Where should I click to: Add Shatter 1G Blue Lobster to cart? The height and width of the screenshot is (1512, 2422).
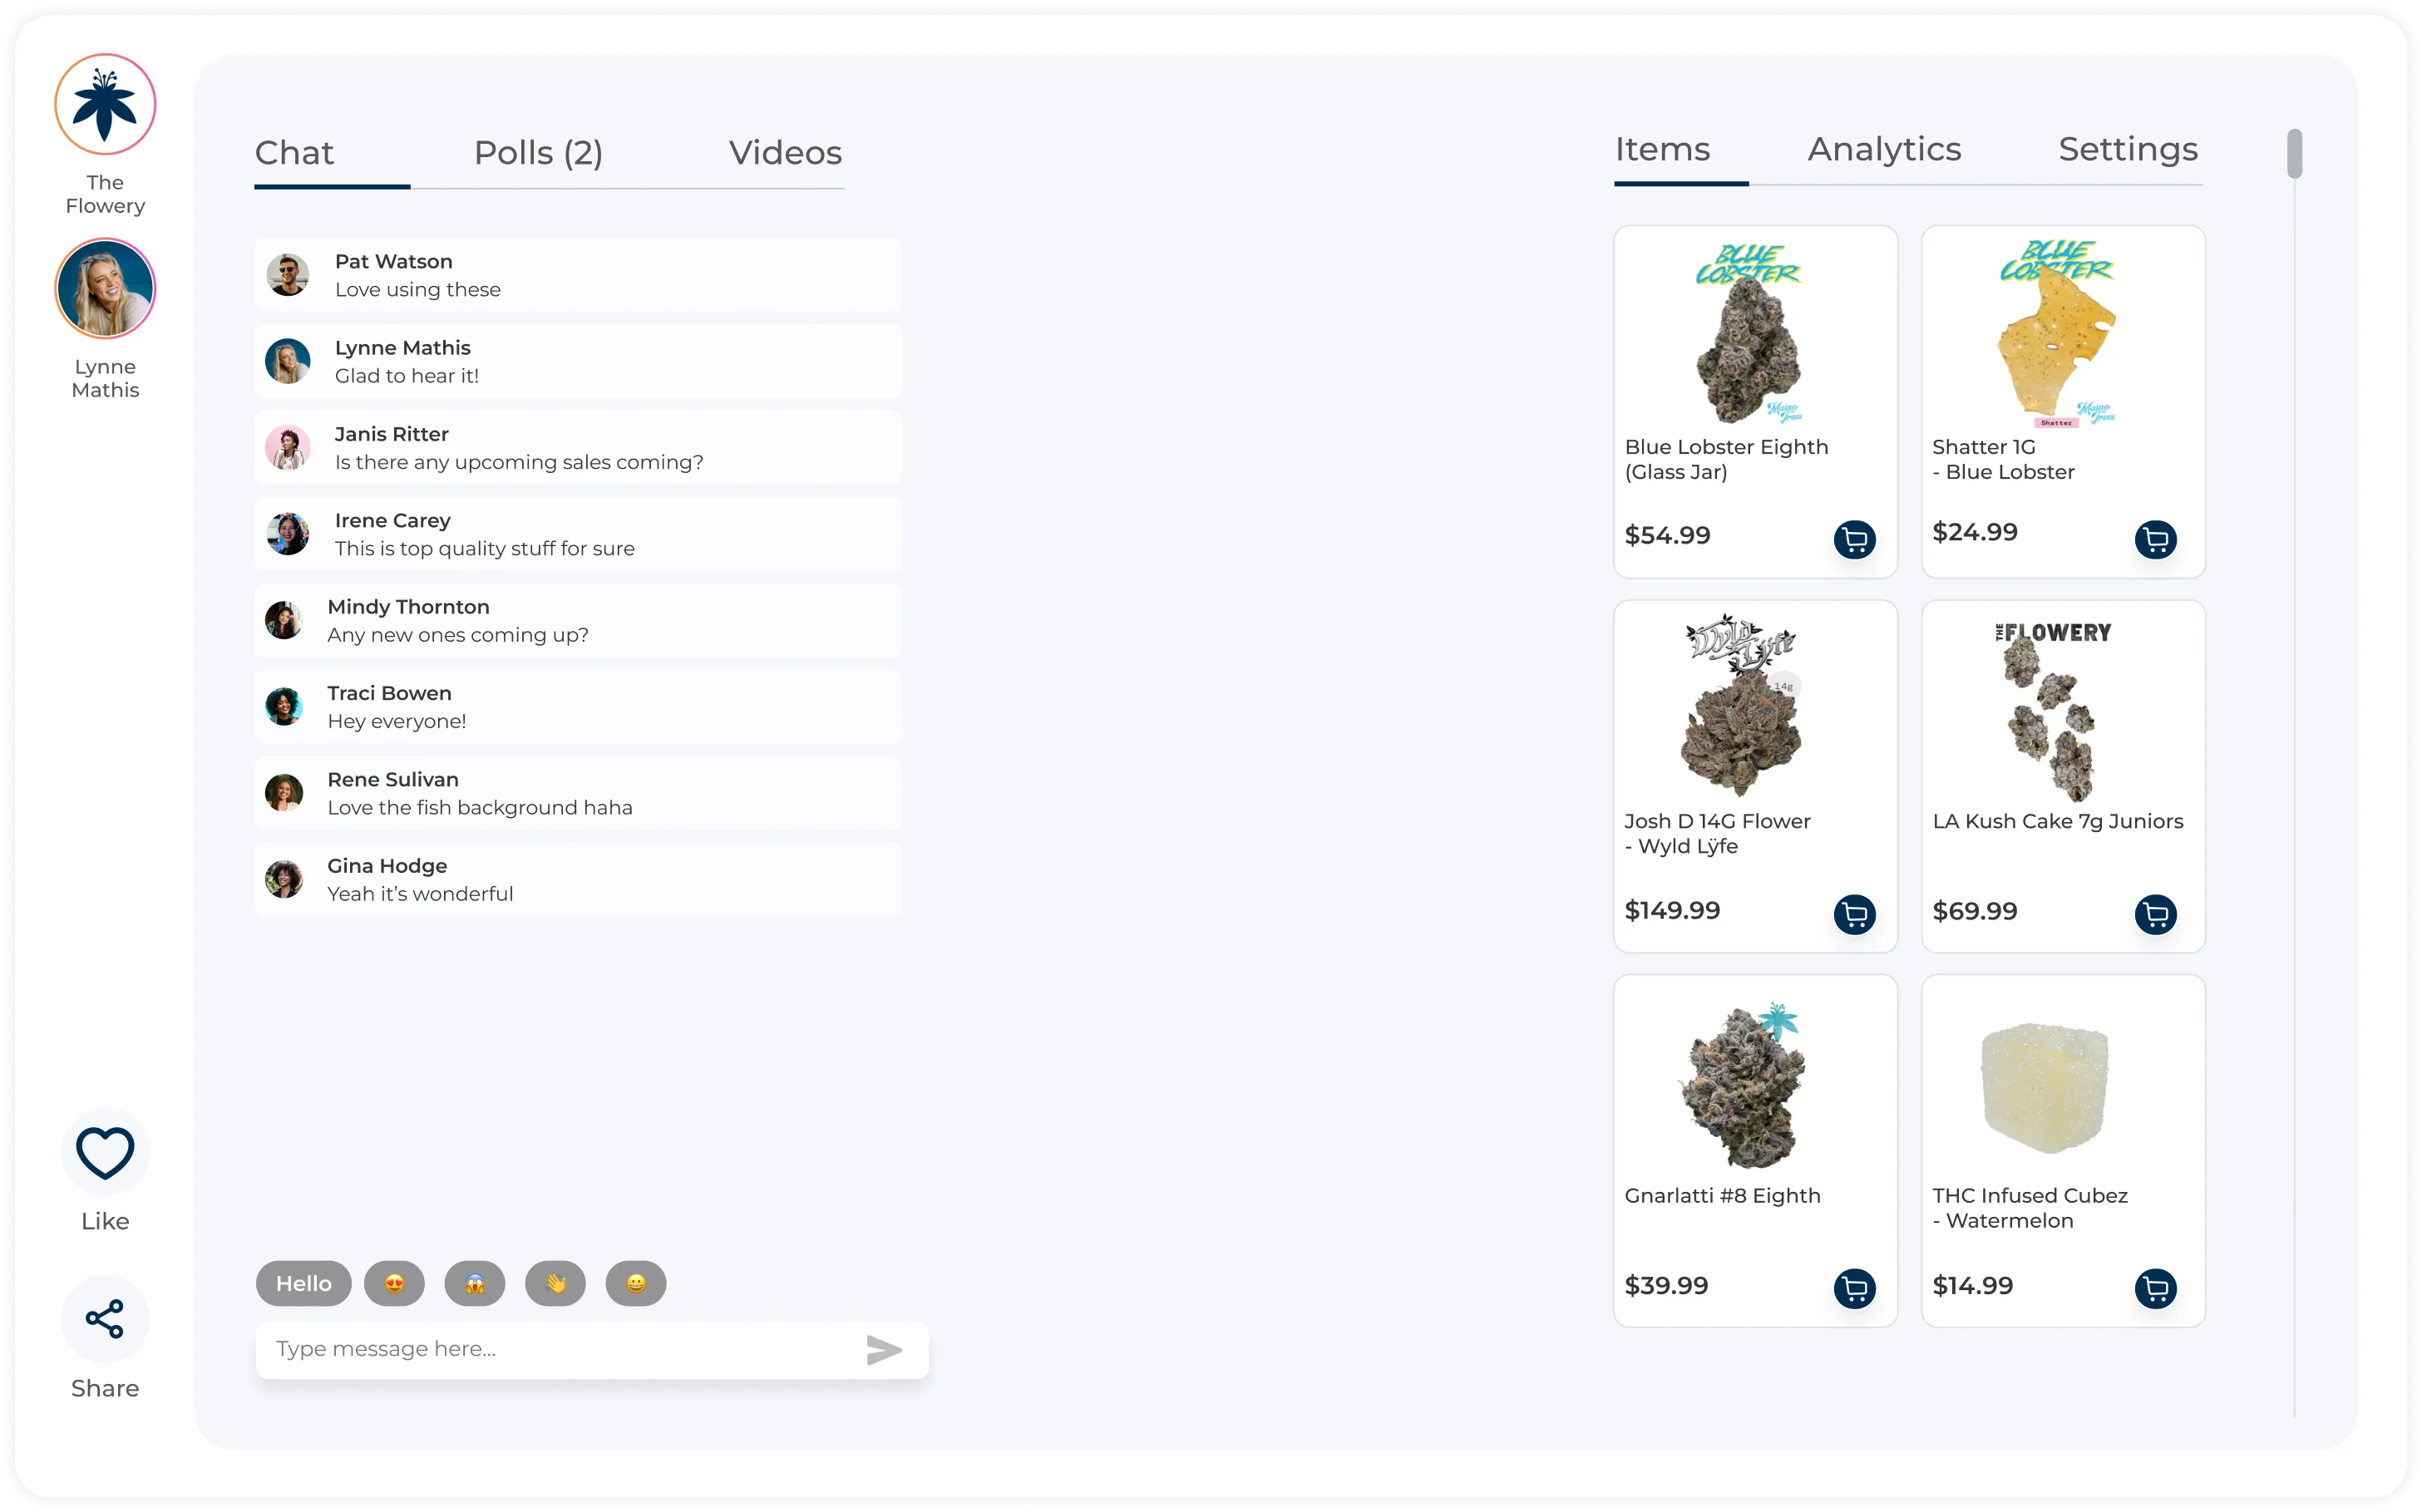tap(2155, 540)
